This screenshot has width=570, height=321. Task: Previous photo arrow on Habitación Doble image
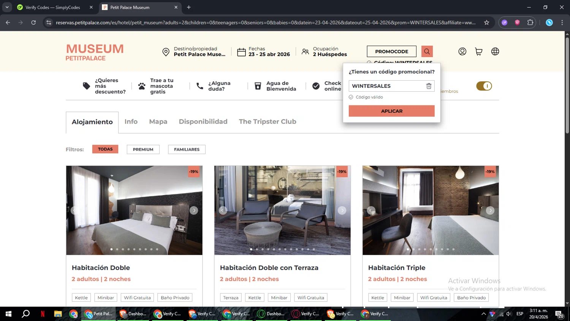[74, 210]
